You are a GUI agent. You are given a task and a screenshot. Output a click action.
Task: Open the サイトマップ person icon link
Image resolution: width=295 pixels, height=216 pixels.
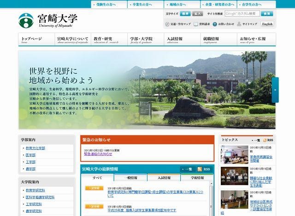coord(239,24)
